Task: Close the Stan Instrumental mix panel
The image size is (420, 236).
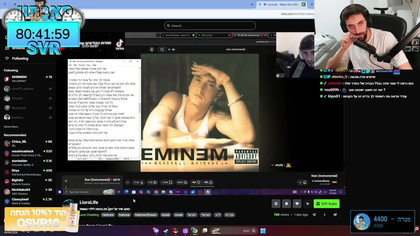Action: (x=66, y=181)
